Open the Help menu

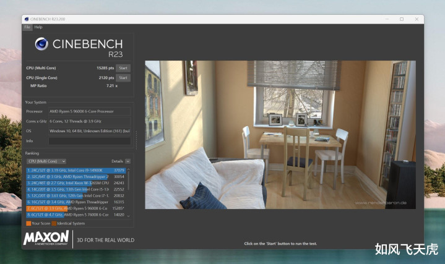[38, 27]
